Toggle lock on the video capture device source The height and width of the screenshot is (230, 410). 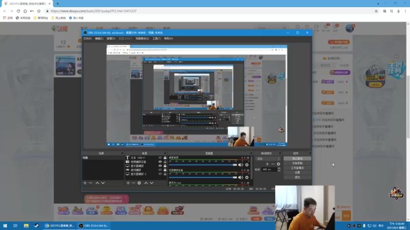click(165, 162)
